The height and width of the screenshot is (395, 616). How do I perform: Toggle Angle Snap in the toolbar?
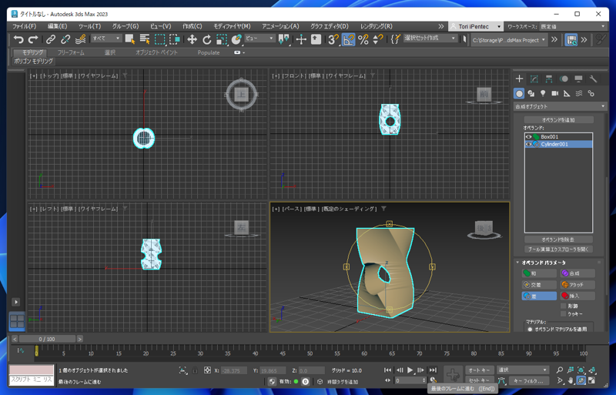click(349, 39)
